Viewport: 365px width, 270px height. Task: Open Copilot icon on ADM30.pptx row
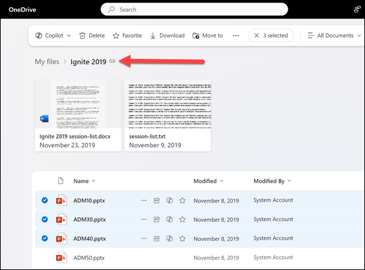click(169, 219)
